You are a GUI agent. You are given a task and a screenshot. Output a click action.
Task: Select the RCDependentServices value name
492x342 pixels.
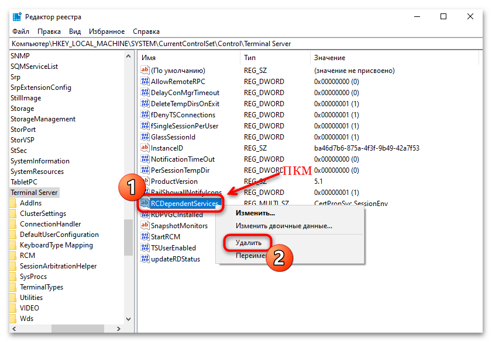[184, 203]
